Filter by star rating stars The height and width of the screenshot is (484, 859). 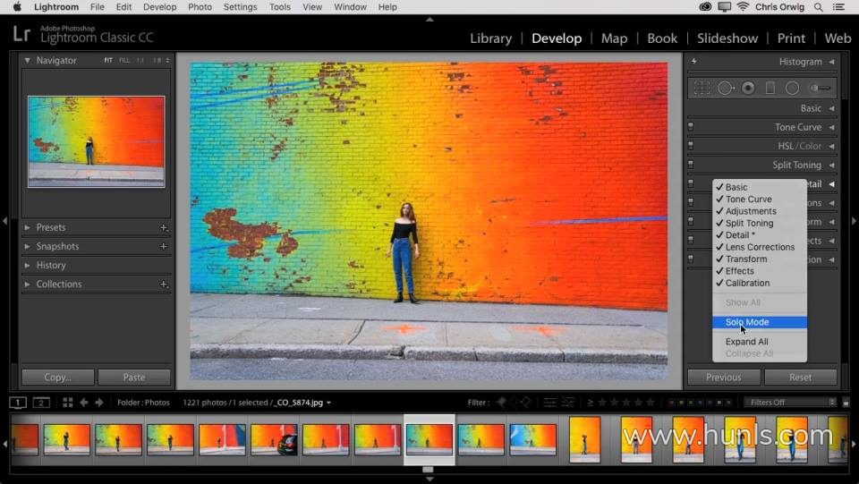click(x=625, y=403)
